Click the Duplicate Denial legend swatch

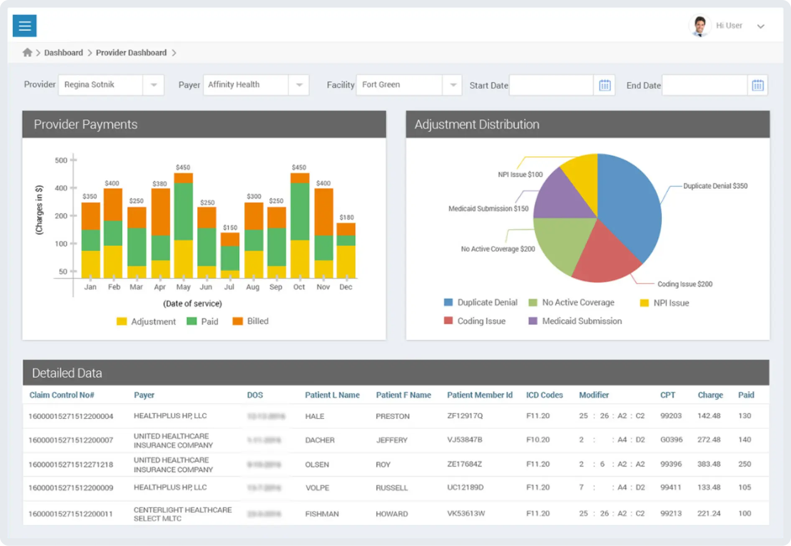tap(448, 302)
